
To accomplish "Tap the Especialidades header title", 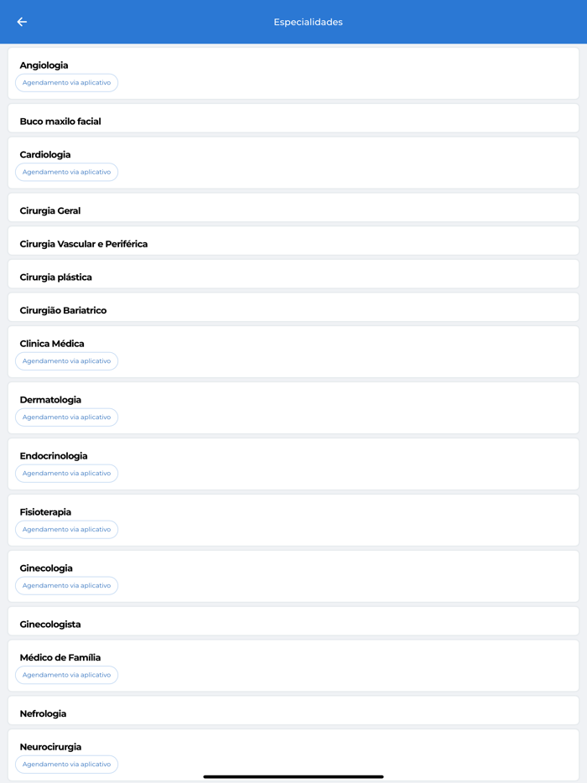I will [308, 22].
